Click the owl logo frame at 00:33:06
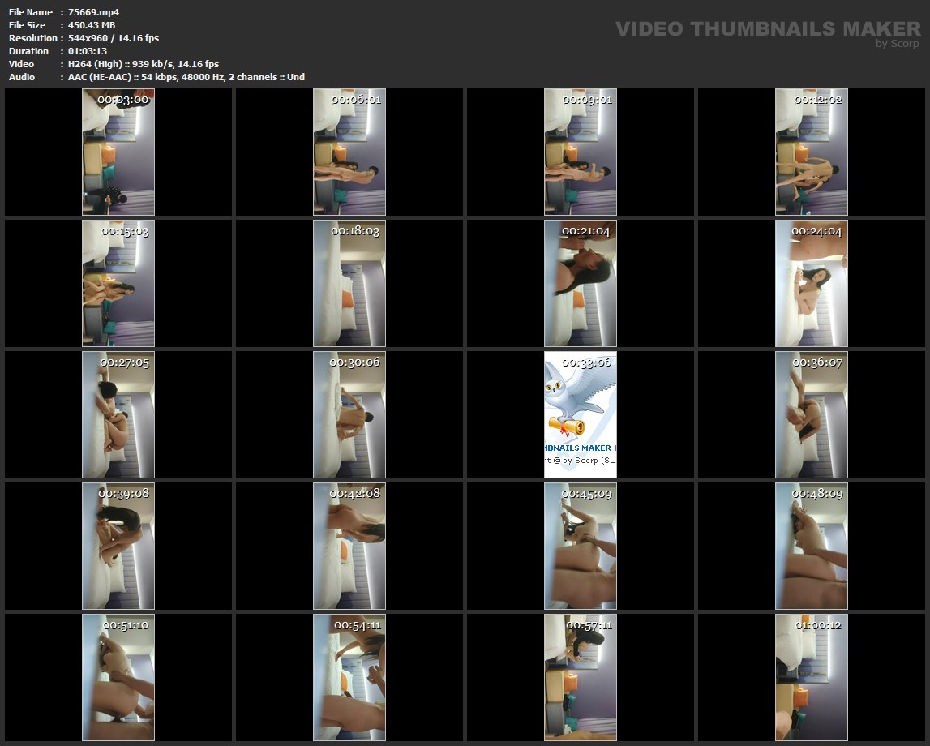Image resolution: width=930 pixels, height=746 pixels. 580,414
